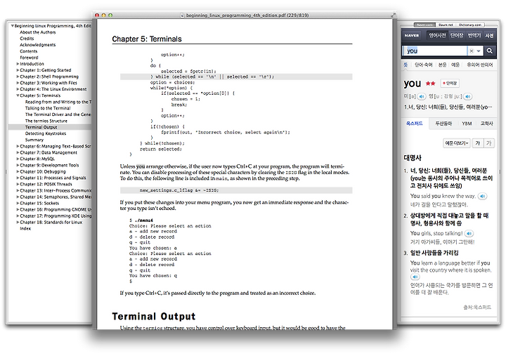Play audio for 'You learn a language better' sentence
Image resolution: width=506 pixels, height=356 pixels.
pos(415,277)
